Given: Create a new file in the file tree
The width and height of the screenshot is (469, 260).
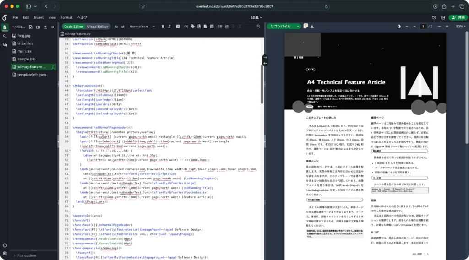Looking at the screenshot, I should (x=31, y=27).
